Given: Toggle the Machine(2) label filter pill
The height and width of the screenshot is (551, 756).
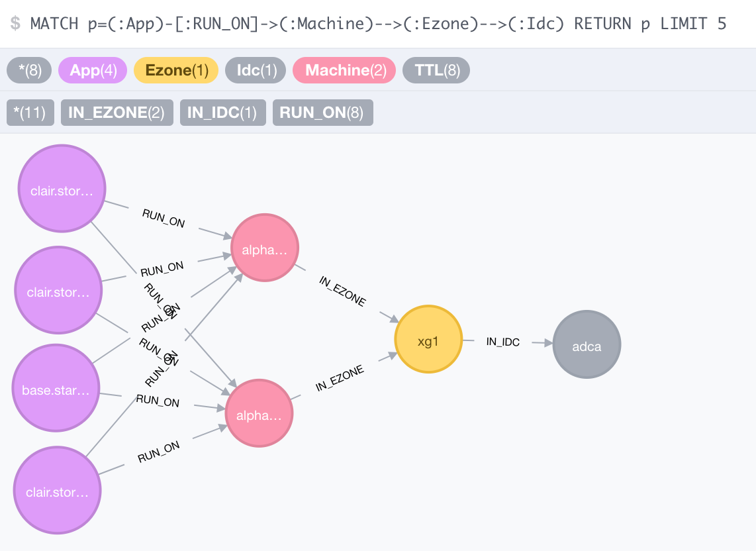Looking at the screenshot, I should pyautogui.click(x=344, y=70).
